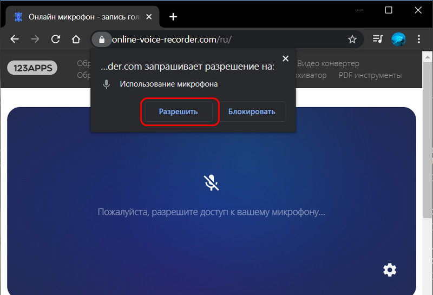433x295 pixels.
Task: Open a new tab with plus
Action: 173,17
